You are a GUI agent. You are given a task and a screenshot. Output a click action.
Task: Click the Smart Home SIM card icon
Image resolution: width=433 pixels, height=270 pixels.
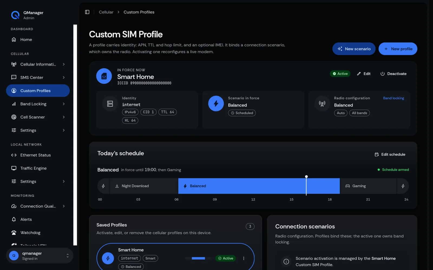pos(104,76)
